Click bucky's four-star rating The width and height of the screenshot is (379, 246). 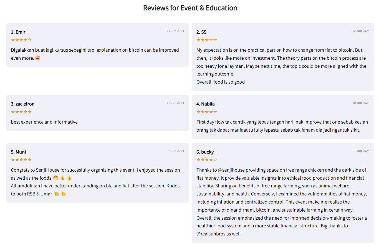click(207, 160)
